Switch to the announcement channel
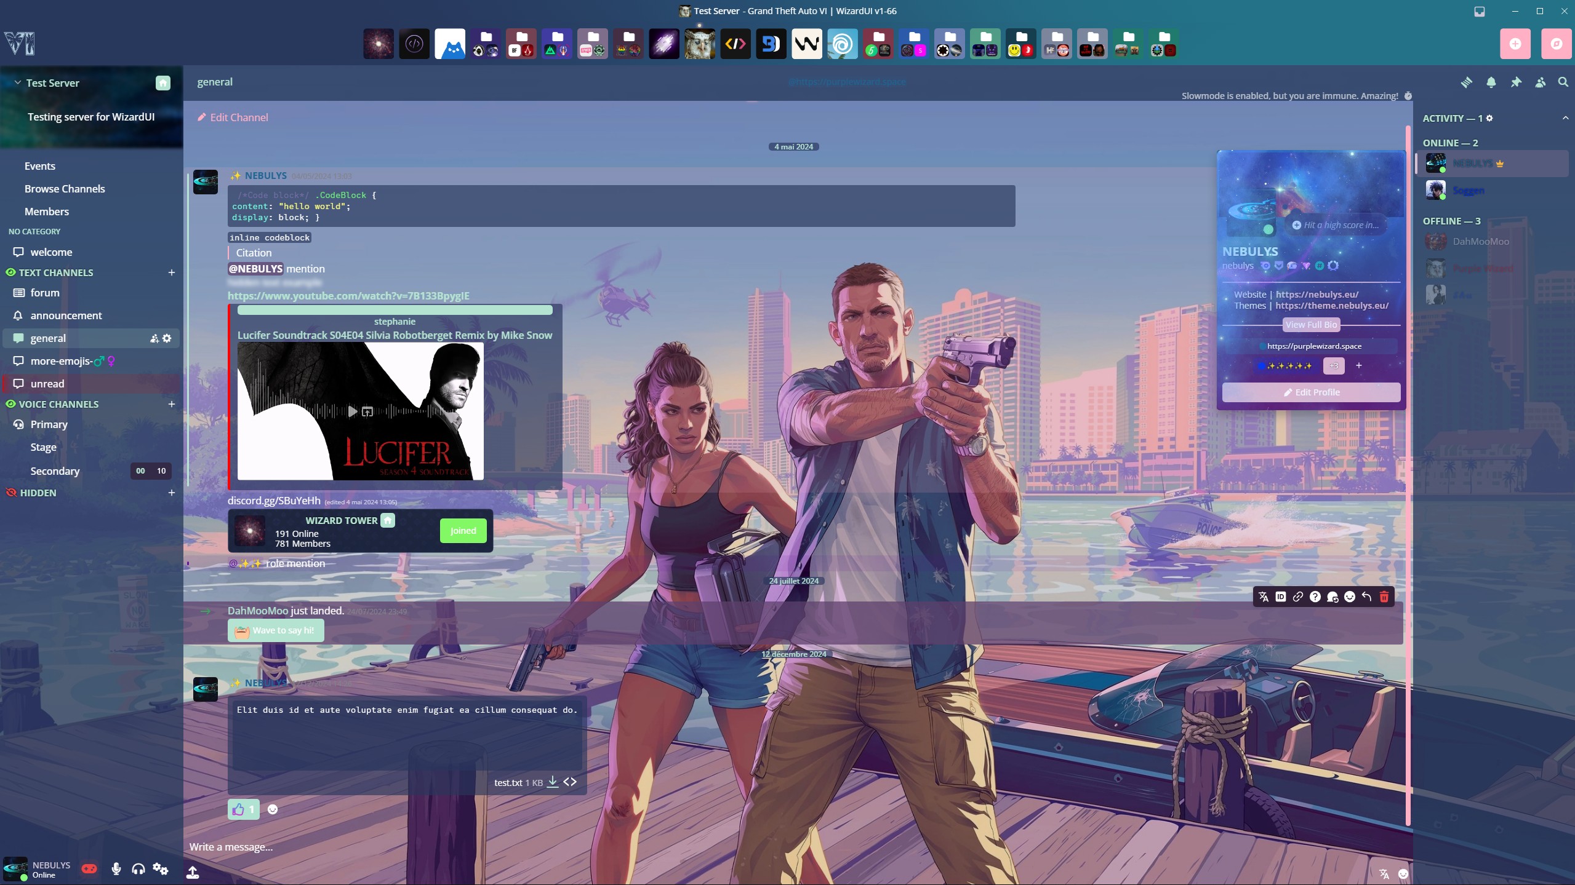This screenshot has width=1575, height=885. (x=90, y=316)
